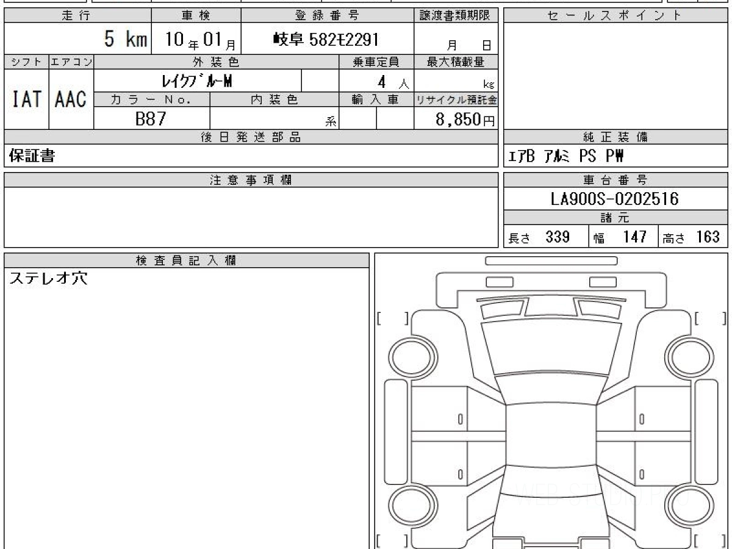Select chassis number LA900S-0202516

[614, 199]
